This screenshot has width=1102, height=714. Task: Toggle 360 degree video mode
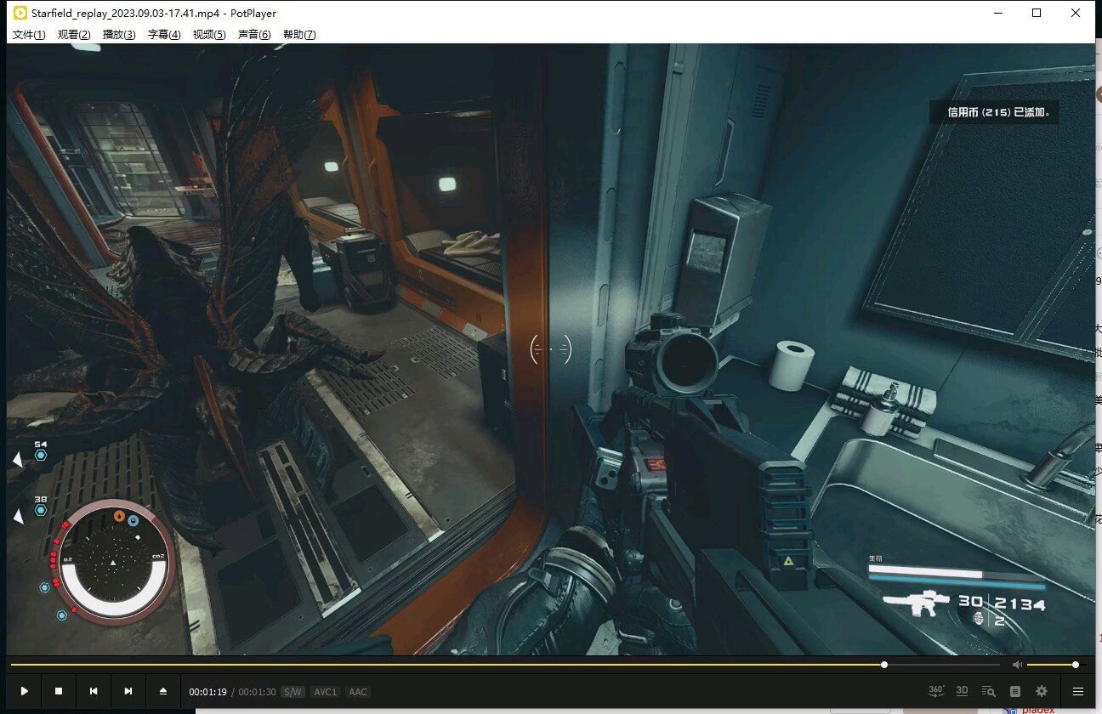click(x=935, y=691)
